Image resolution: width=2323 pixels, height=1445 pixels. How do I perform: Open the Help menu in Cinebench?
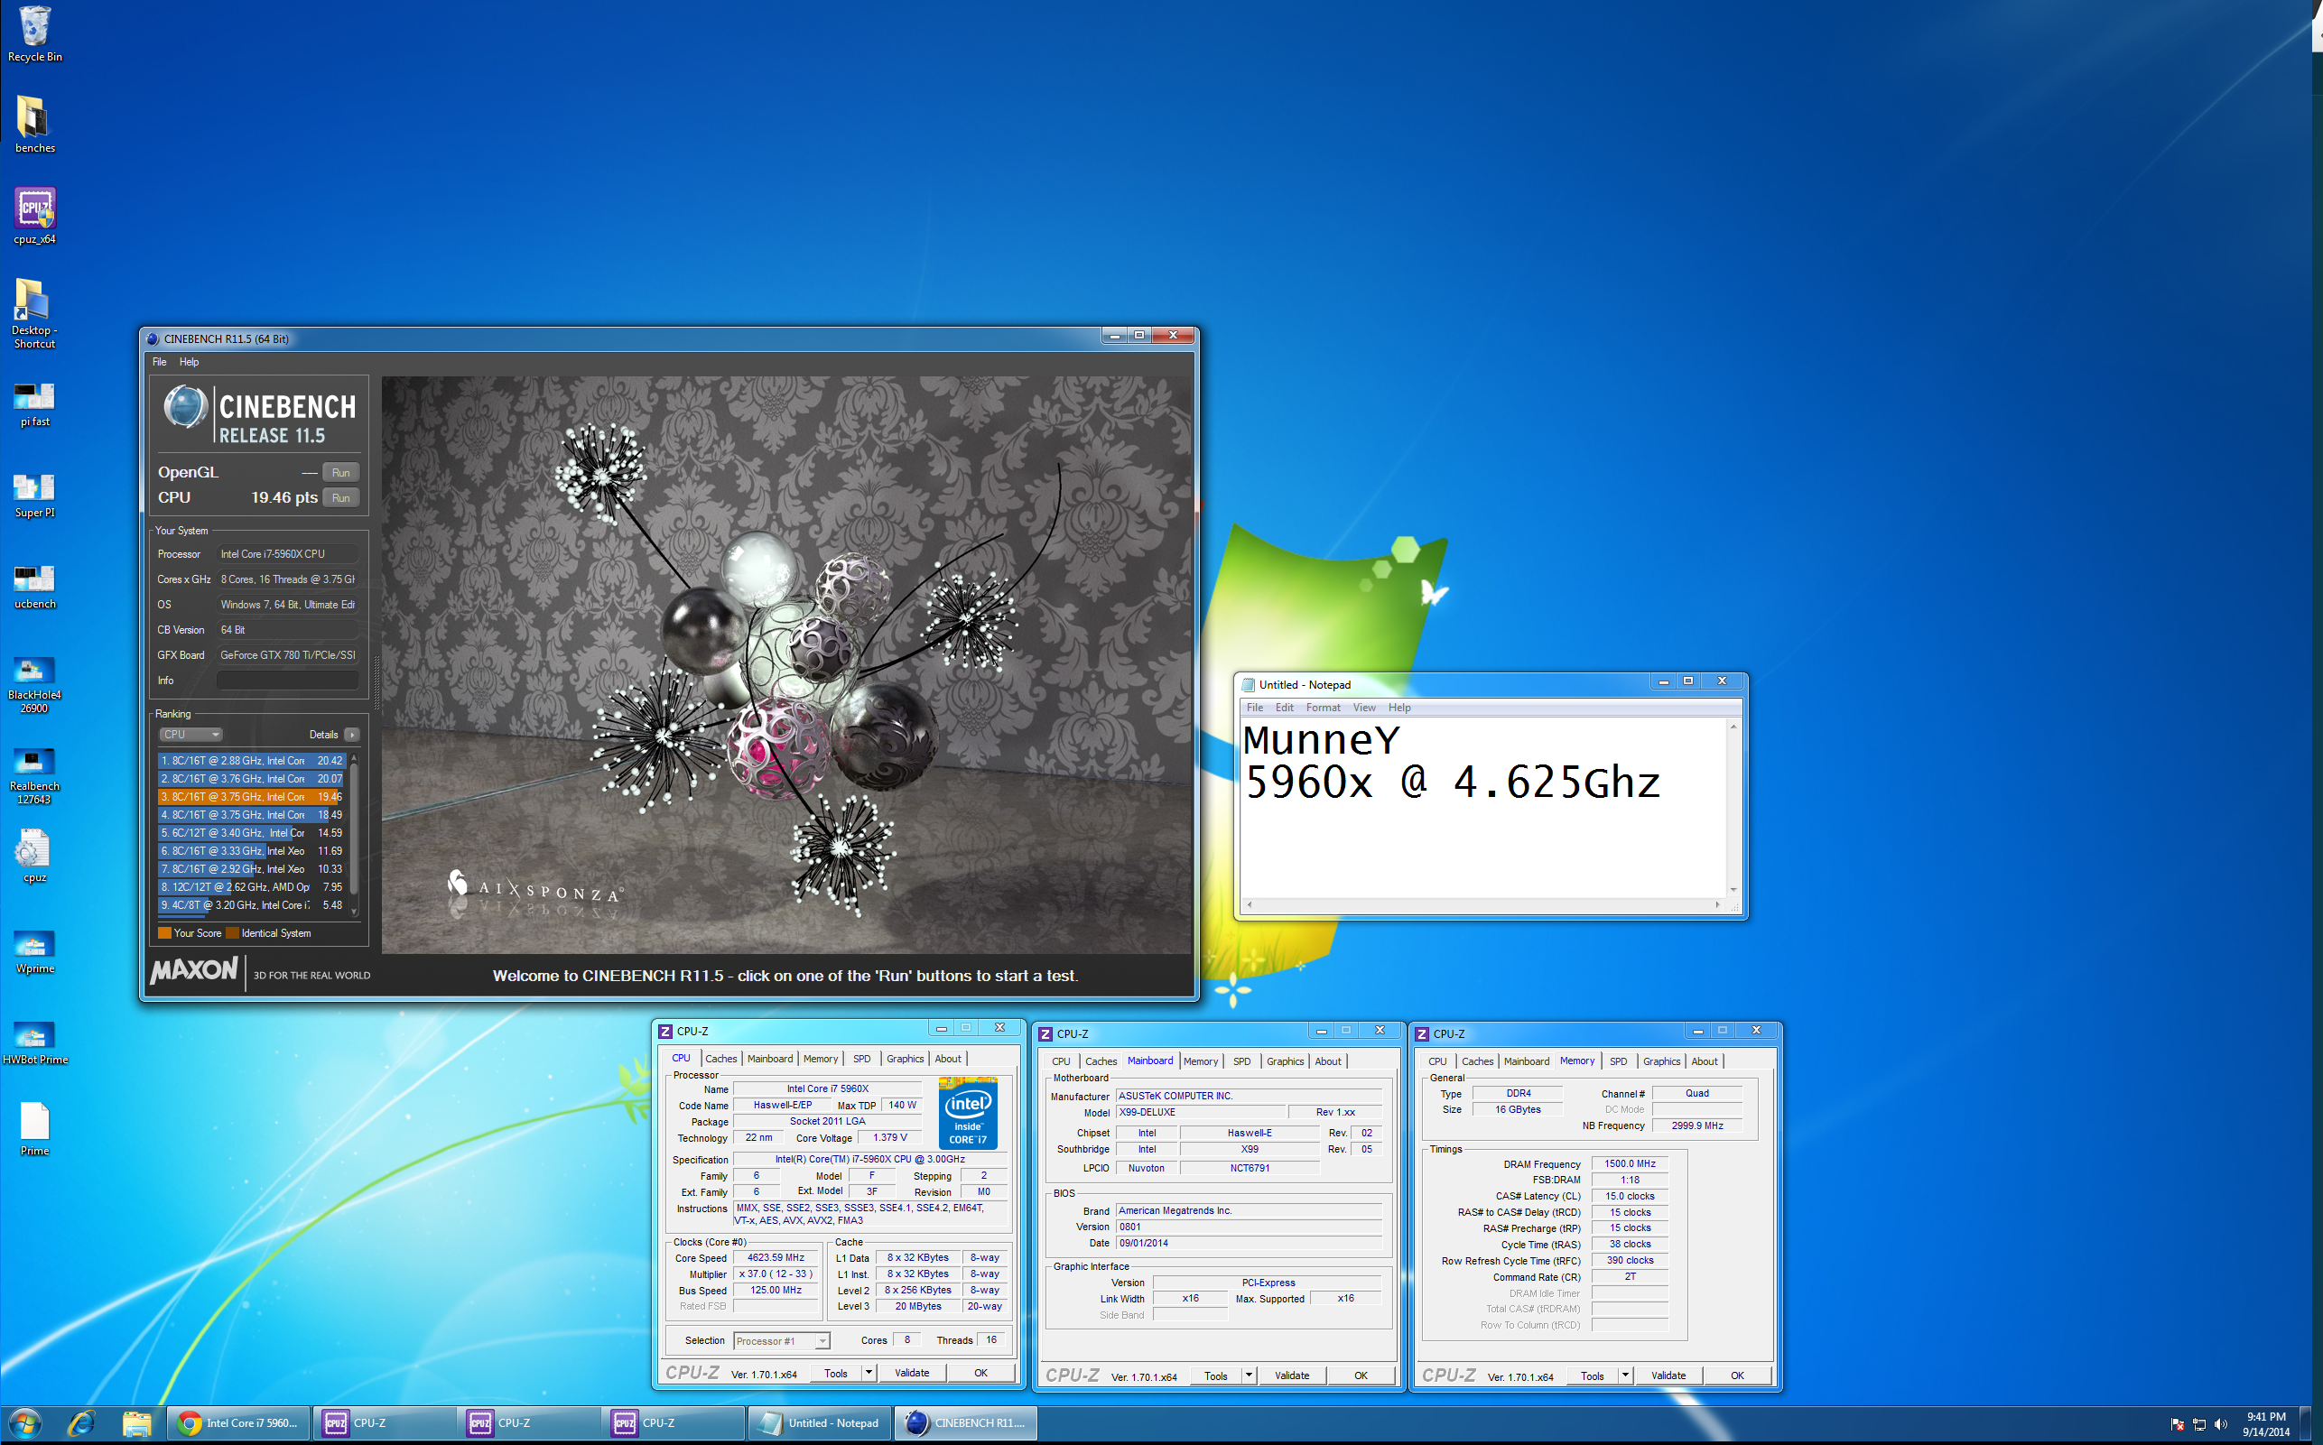(x=190, y=362)
